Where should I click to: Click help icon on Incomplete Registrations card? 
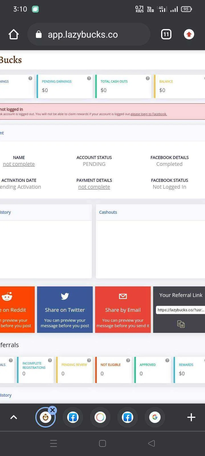pyautogui.click(x=50, y=360)
